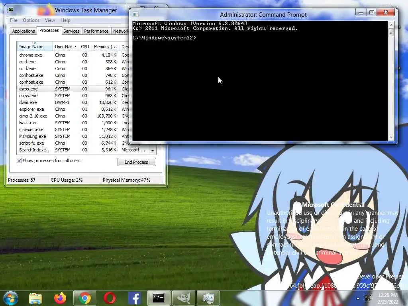Click process list scroll down arrow

click(x=153, y=151)
